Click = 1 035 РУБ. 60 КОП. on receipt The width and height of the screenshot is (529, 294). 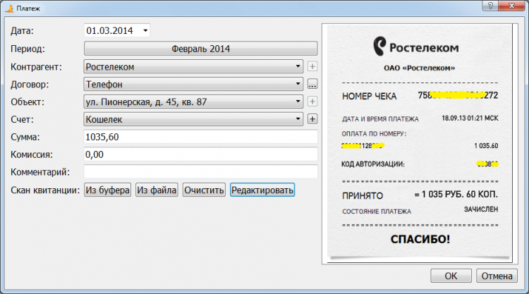point(456,194)
